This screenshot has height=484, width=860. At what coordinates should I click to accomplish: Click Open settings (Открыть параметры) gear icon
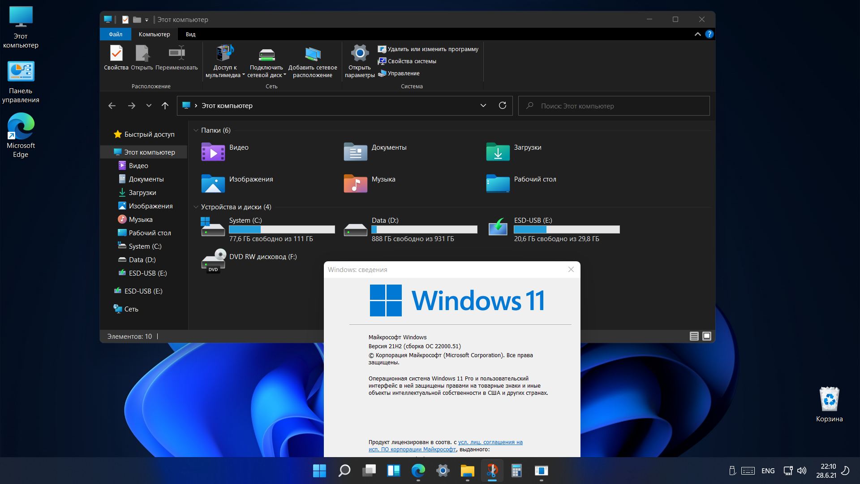click(360, 61)
